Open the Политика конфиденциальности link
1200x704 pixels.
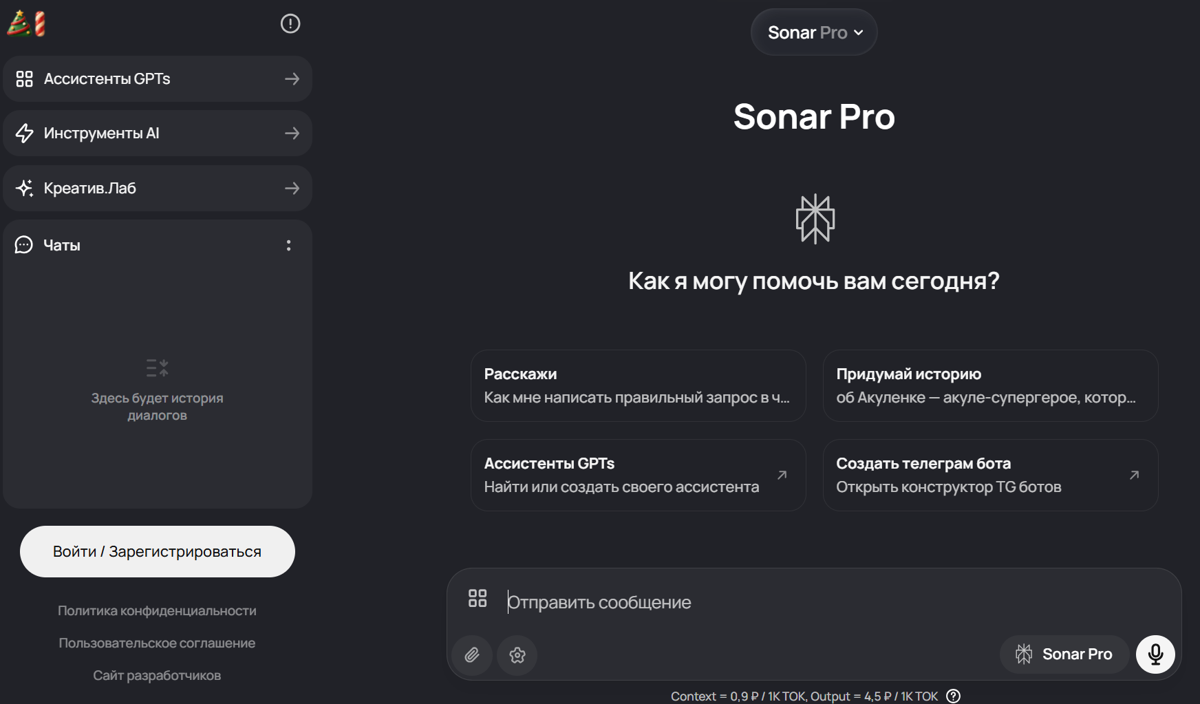click(157, 610)
